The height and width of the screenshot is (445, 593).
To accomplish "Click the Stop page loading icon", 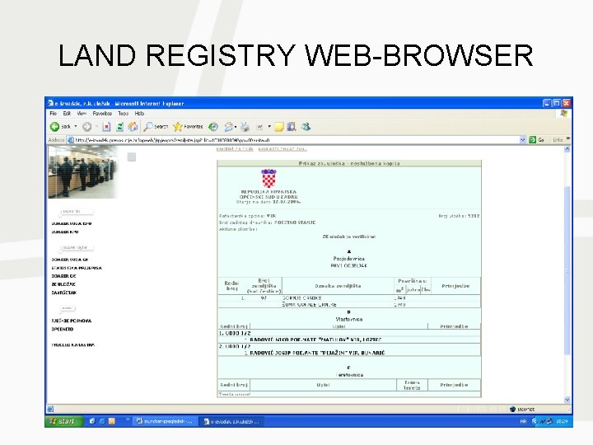I will pyautogui.click(x=106, y=127).
